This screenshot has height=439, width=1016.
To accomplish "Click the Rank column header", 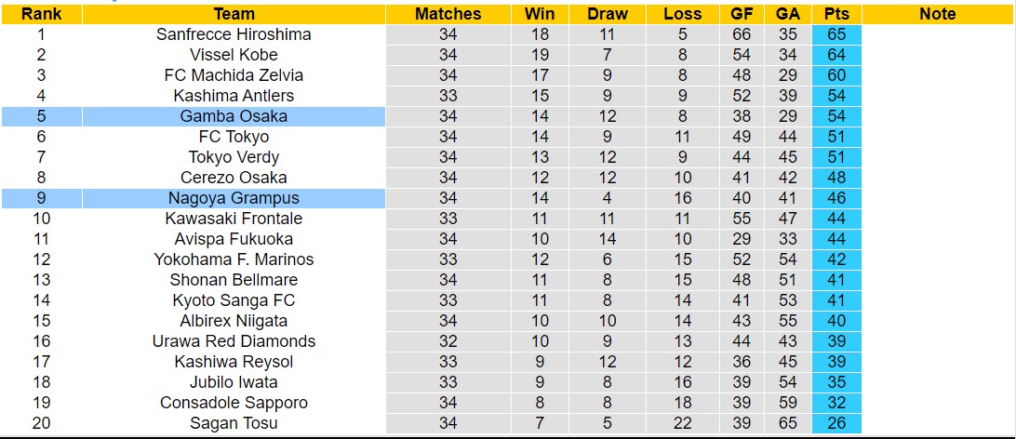I will (x=41, y=14).
